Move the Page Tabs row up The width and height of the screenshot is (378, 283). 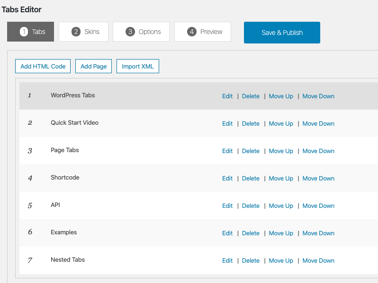[281, 151]
